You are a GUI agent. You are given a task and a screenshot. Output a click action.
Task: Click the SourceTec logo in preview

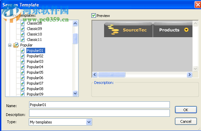pos(113,30)
